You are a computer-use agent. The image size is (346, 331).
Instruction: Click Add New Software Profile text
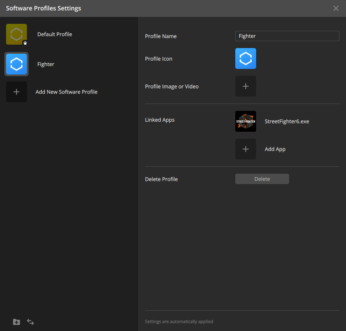point(66,92)
